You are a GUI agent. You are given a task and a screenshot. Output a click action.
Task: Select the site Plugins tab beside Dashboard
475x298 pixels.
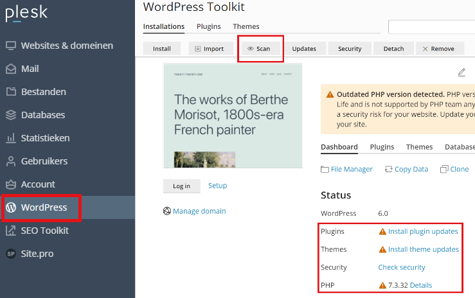coord(382,147)
